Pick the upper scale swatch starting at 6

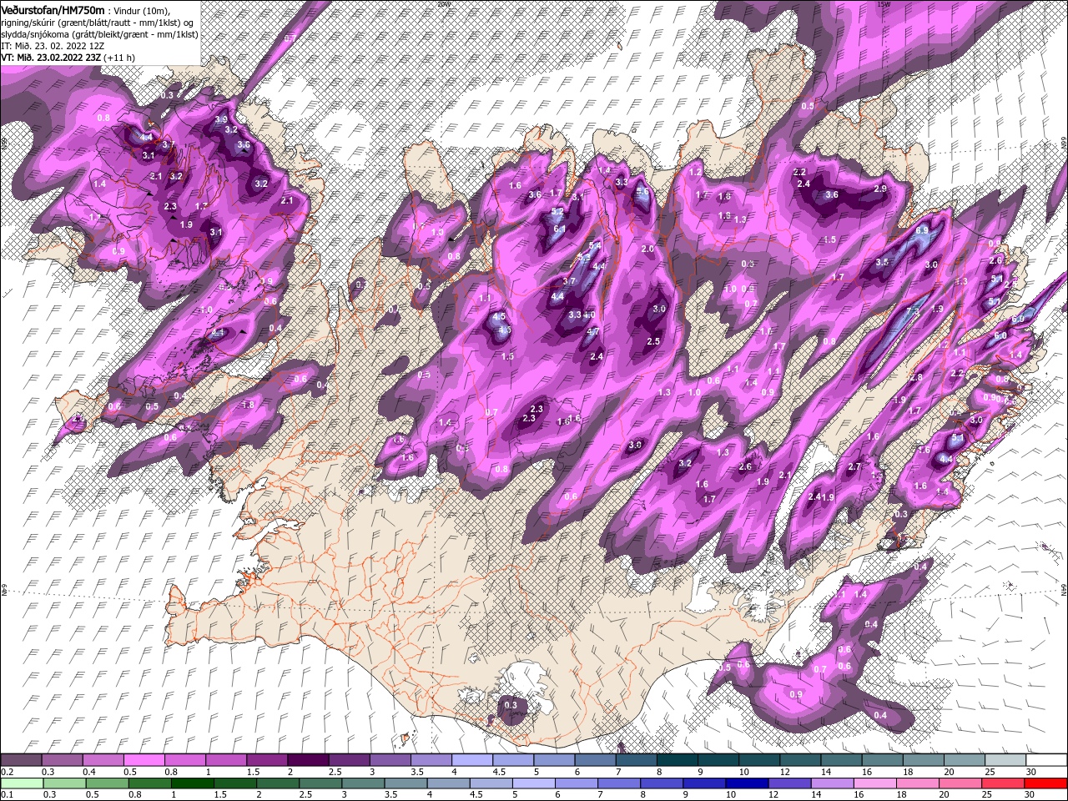coord(595,760)
